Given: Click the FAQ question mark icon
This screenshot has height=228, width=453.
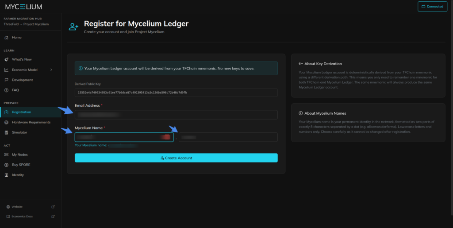Looking at the screenshot, I should (x=6, y=90).
